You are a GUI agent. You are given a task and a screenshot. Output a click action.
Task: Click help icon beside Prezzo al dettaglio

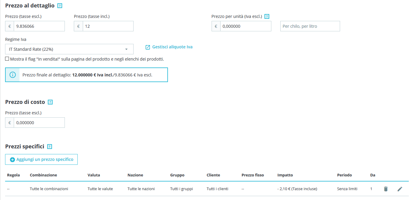point(60,6)
